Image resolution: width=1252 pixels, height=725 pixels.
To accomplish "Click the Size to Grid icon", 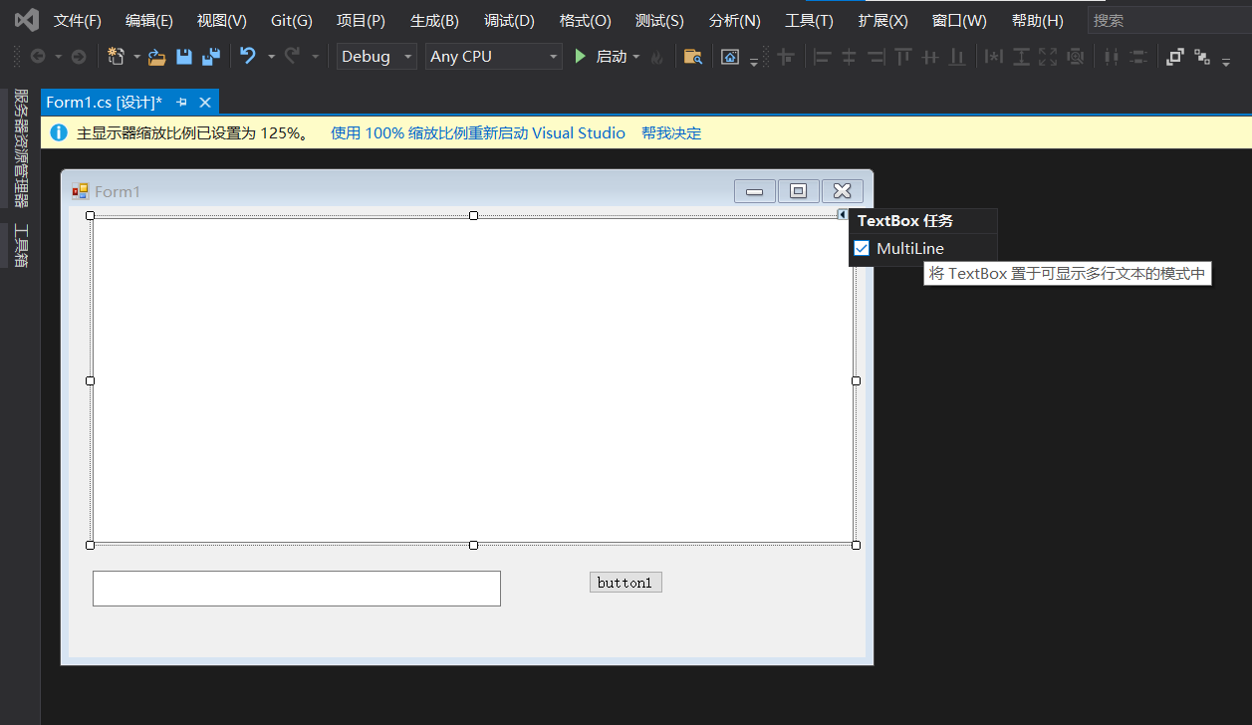I will click(x=1075, y=57).
